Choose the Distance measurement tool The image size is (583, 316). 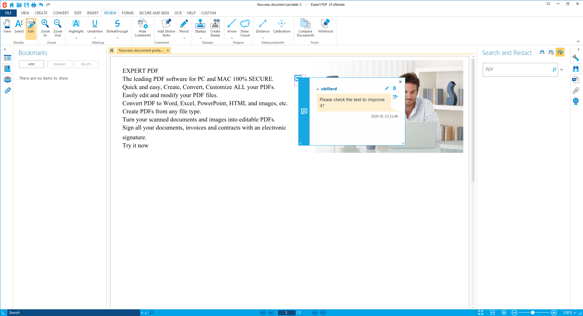[x=263, y=26]
